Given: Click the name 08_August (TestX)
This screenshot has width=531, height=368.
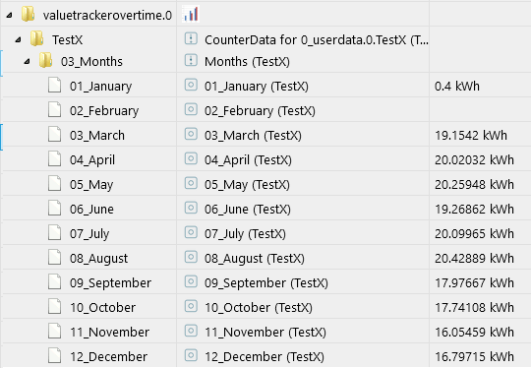Looking at the screenshot, I should (255, 259).
